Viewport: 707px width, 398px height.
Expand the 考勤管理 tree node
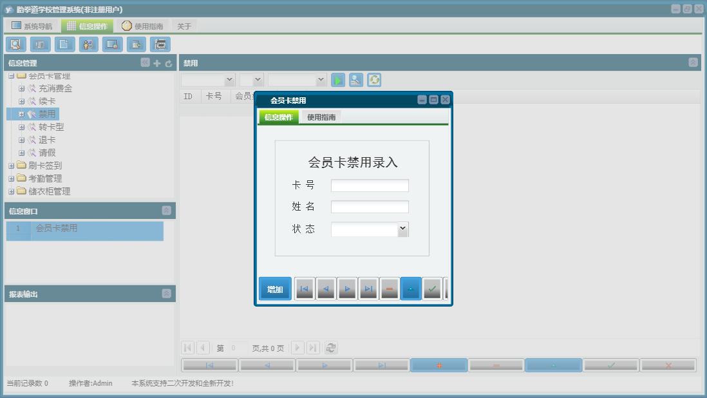[x=11, y=178]
